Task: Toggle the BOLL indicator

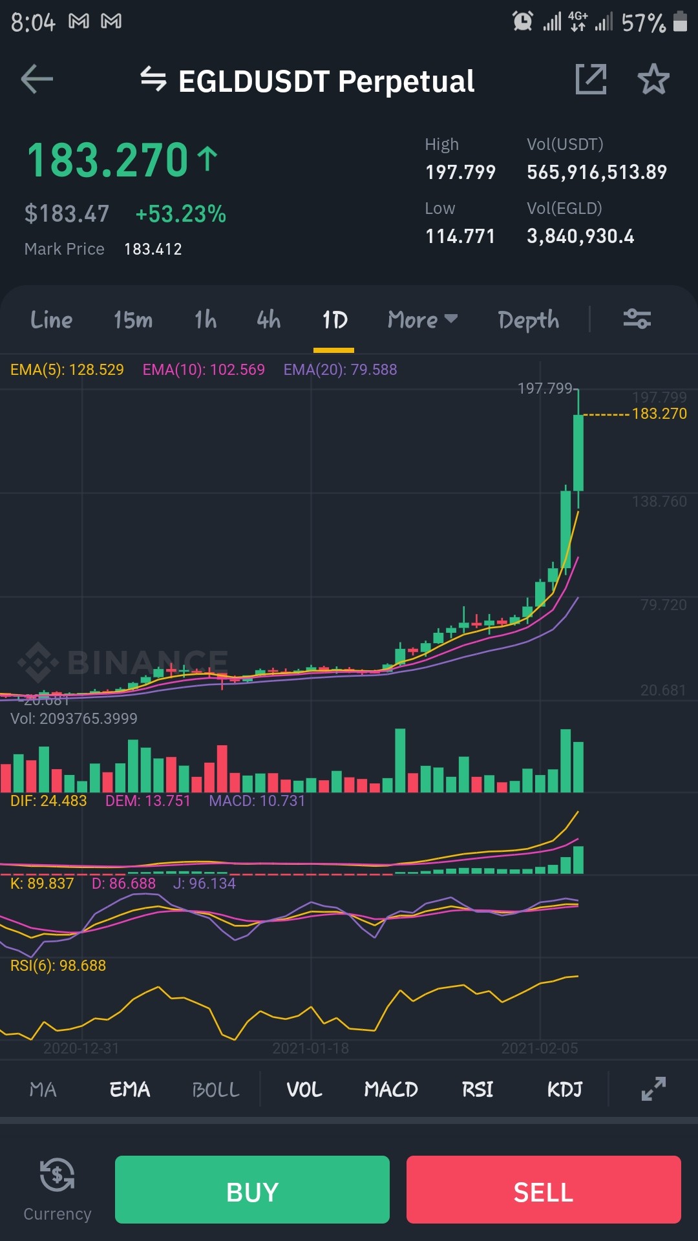Action: (216, 1090)
